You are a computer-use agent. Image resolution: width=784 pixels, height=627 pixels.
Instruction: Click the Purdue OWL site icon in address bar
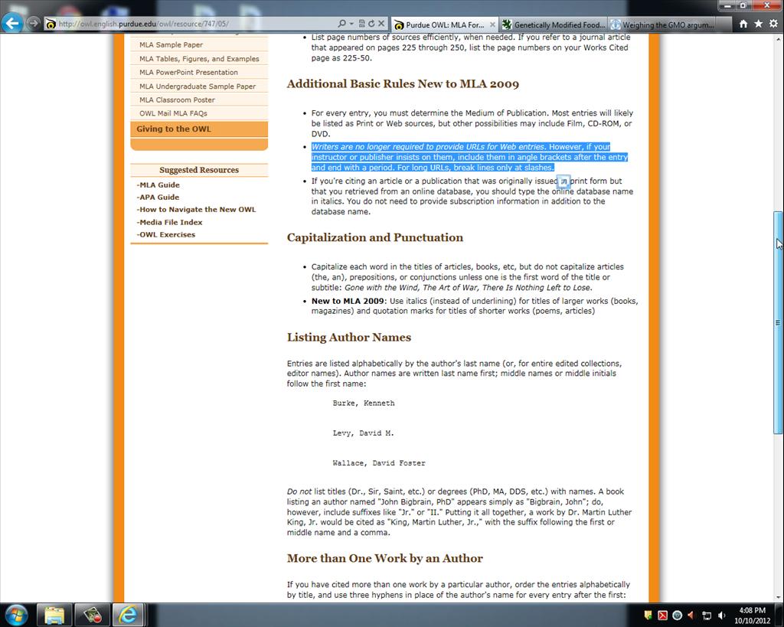pyautogui.click(x=51, y=24)
